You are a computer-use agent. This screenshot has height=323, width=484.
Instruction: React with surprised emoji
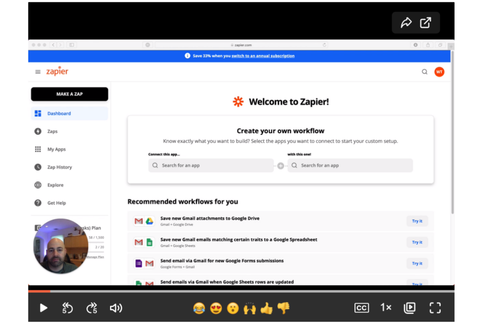pyautogui.click(x=233, y=308)
